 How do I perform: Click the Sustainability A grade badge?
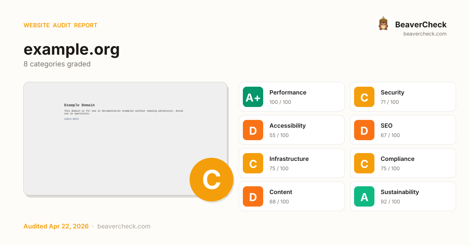364,196
